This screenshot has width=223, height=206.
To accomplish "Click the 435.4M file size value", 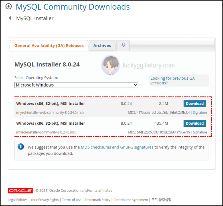I will tap(161, 123).
